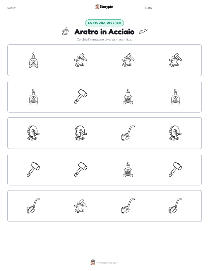
Task: Click the anvil icon left of the title
Action: tap(66, 31)
